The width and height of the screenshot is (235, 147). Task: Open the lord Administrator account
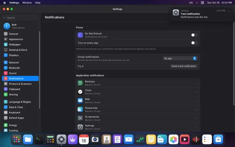20,26
